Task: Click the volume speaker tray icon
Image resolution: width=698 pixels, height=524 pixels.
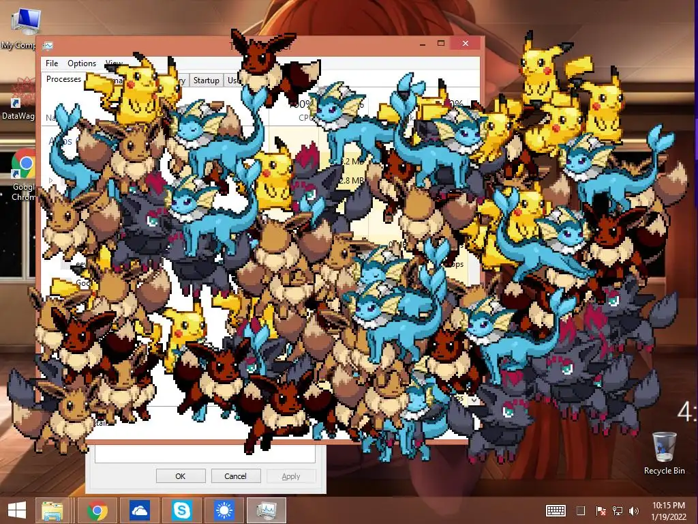Action: (634, 510)
